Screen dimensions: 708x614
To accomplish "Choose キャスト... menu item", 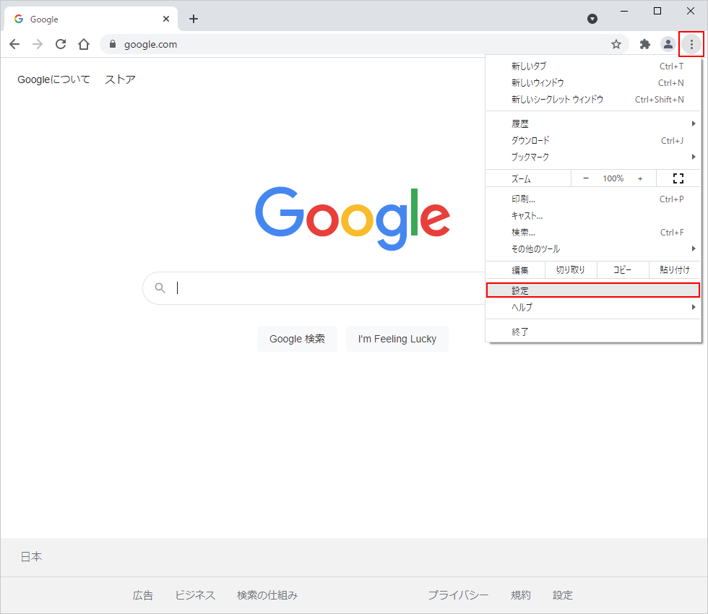I will tap(593, 216).
